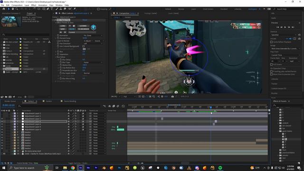Click Reset link for the effect
The image size is (304, 171).
[x=85, y=20]
